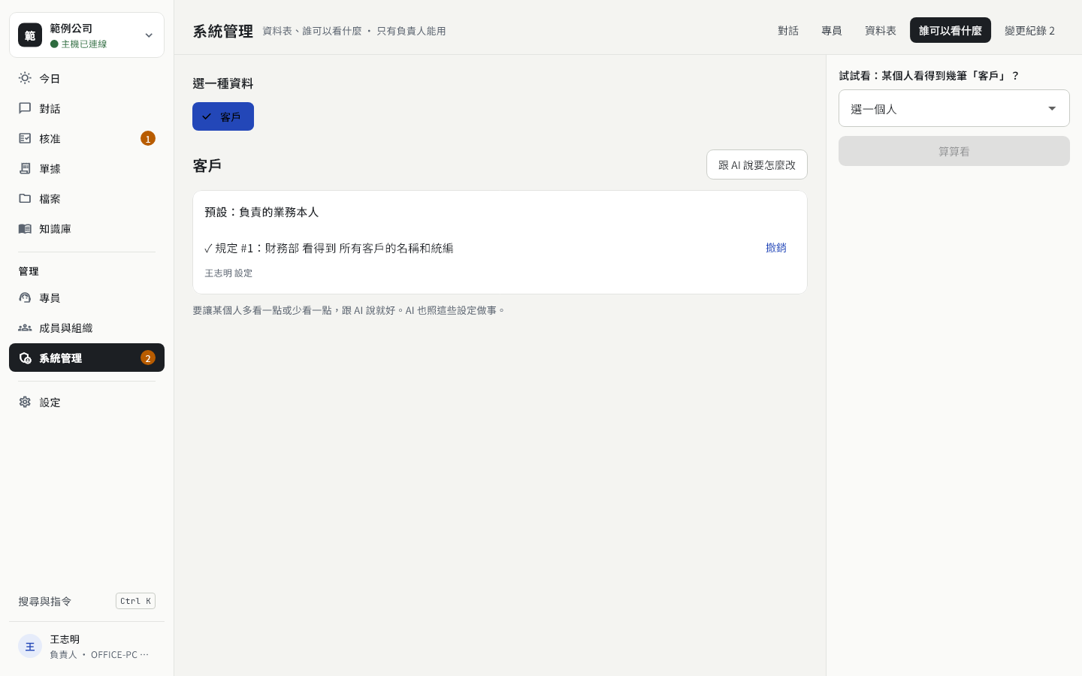
Task: Click the 規定 #1 rule description text
Action: 329,248
